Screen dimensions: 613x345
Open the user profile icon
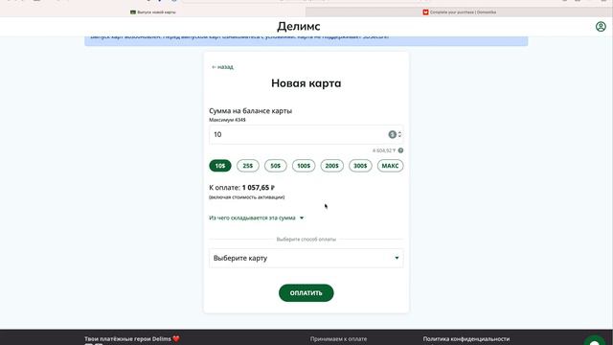(x=601, y=27)
